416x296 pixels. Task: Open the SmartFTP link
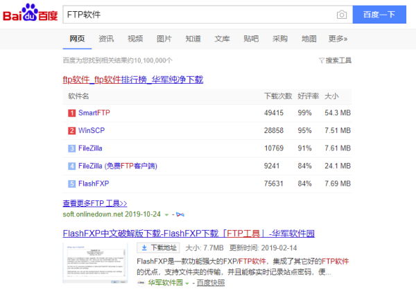[x=94, y=113]
